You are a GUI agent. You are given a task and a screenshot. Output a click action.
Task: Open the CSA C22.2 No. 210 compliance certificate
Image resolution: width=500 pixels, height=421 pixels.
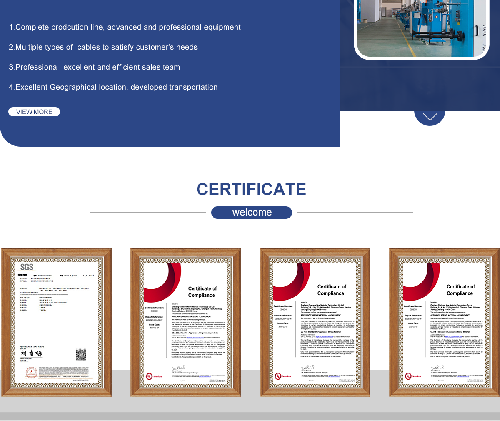(186, 322)
